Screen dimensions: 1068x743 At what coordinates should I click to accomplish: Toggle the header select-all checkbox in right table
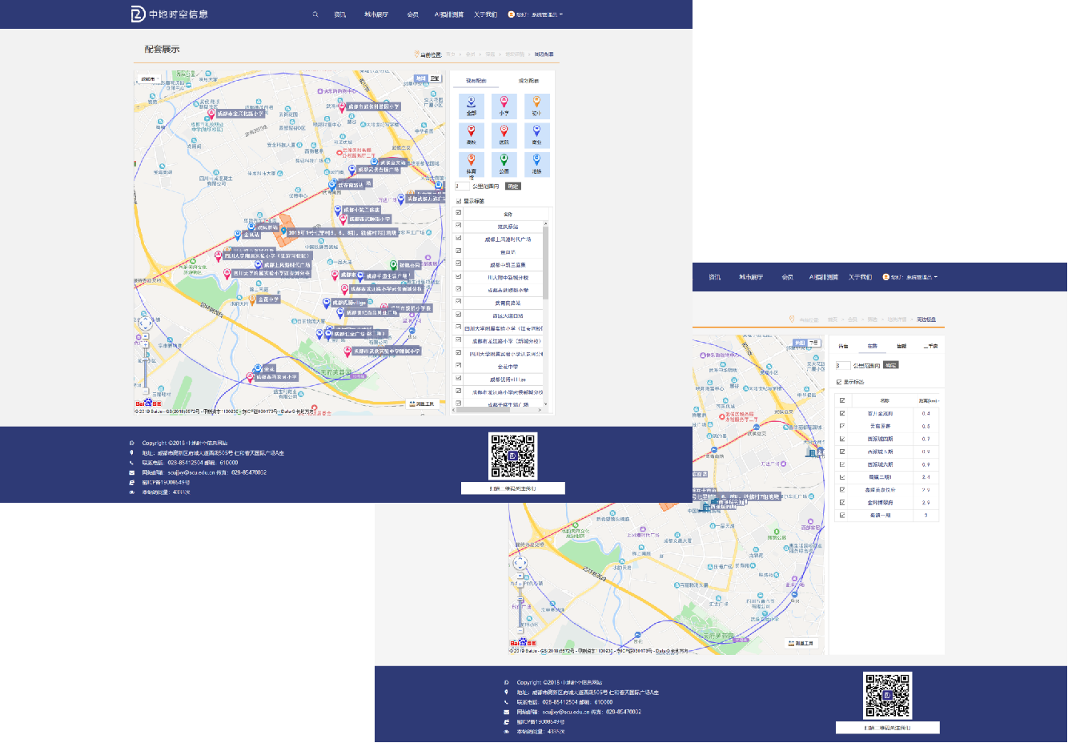(842, 400)
